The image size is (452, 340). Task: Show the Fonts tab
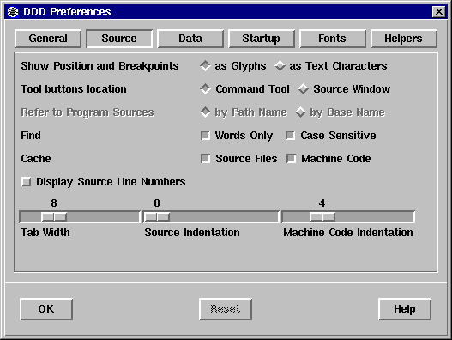(x=333, y=39)
